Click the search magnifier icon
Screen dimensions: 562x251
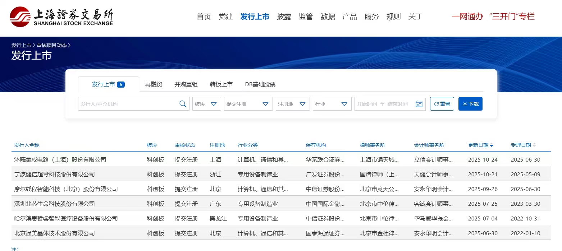coord(183,104)
